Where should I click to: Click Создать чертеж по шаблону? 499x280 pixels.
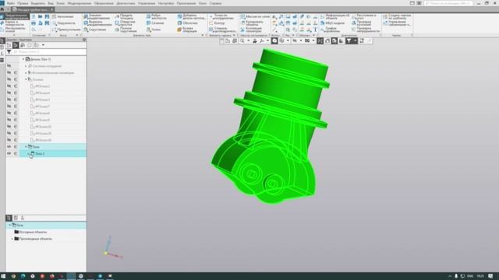pos(397,16)
